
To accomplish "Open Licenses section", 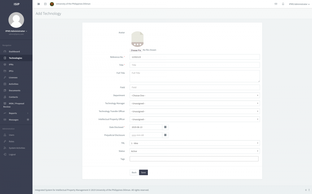I will pos(13,78).
